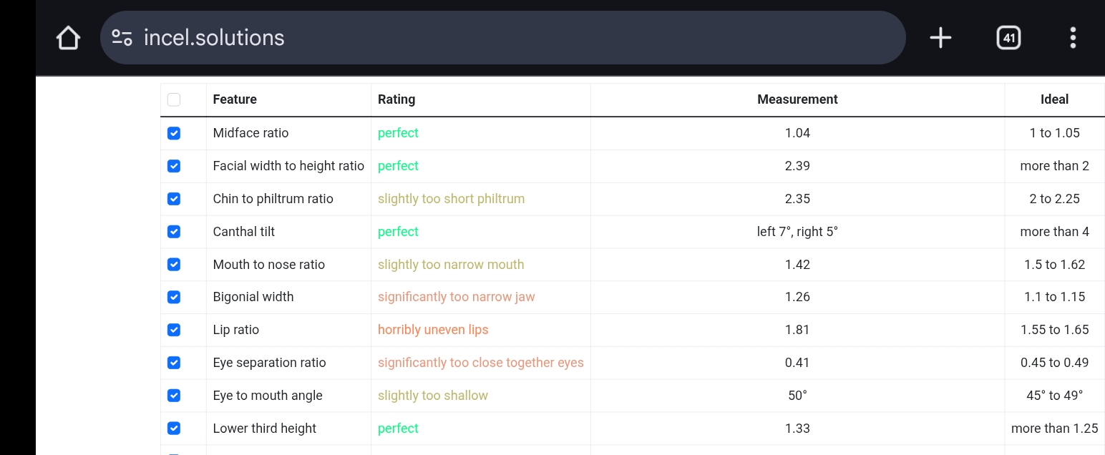
Task: Click the Rating column header
Action: 396,99
